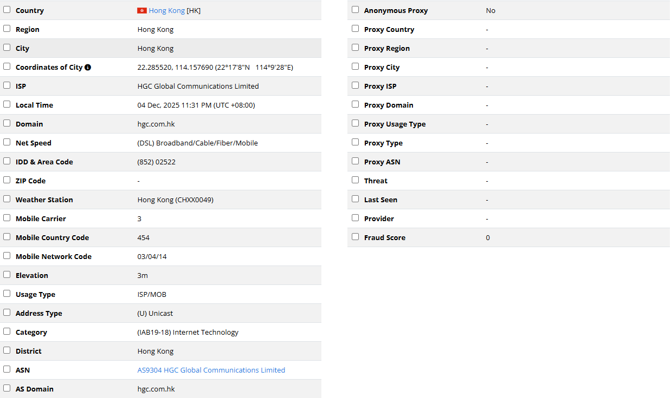
Task: Select the Domain row checkbox
Action: (7, 123)
